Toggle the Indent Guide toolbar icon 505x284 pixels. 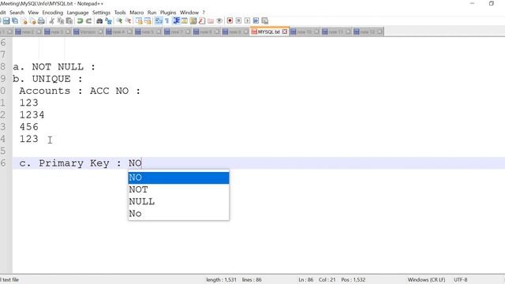point(176,21)
